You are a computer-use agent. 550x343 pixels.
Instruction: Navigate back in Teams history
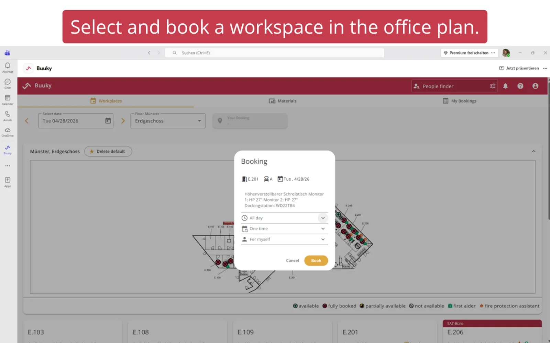pyautogui.click(x=149, y=53)
